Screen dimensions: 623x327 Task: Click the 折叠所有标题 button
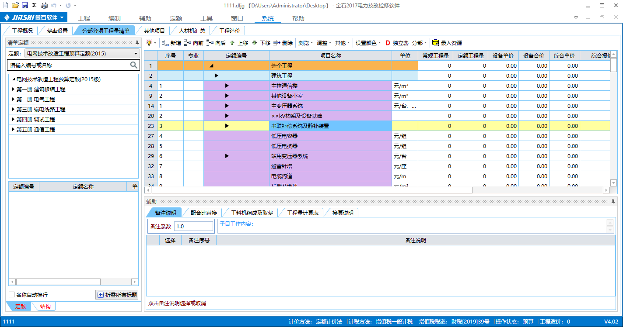click(117, 295)
